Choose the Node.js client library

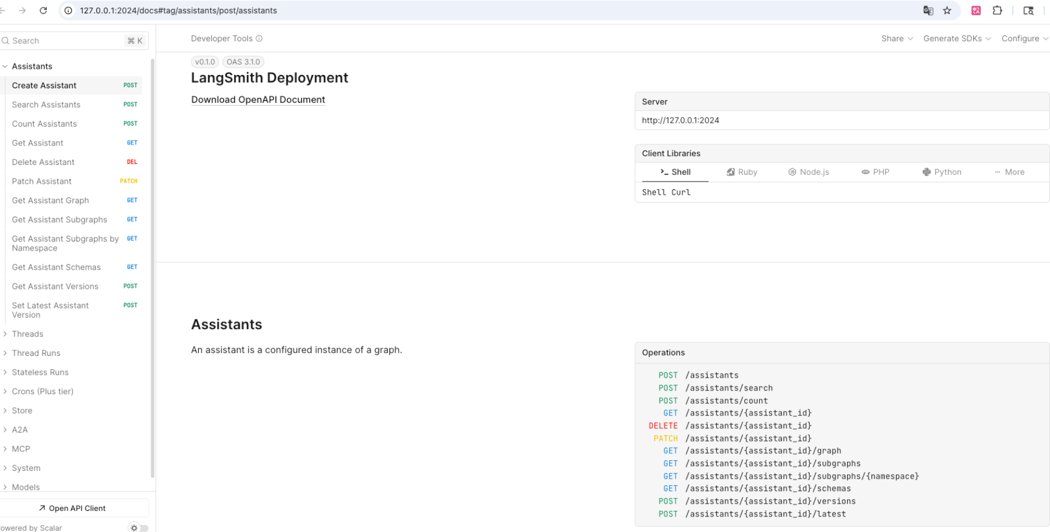point(809,172)
